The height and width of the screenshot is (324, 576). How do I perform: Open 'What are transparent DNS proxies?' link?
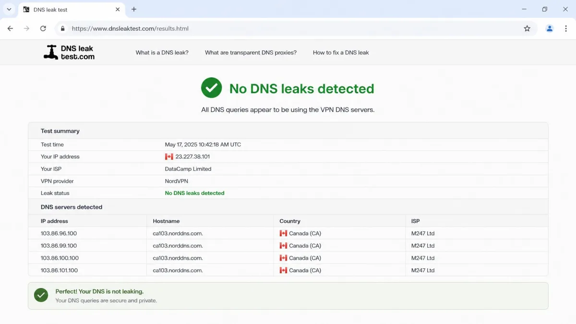251,53
